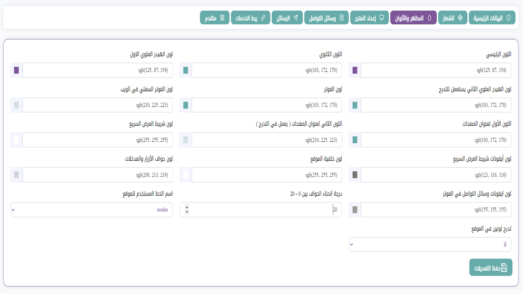
Task: Click the monitor icon on إعداد المتجر tab
Action: 382,18
